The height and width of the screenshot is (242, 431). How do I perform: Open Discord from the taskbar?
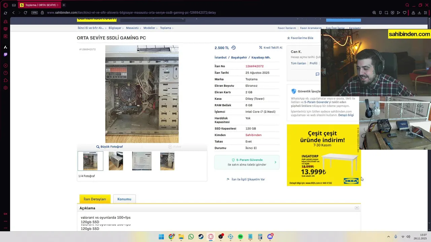point(270,237)
